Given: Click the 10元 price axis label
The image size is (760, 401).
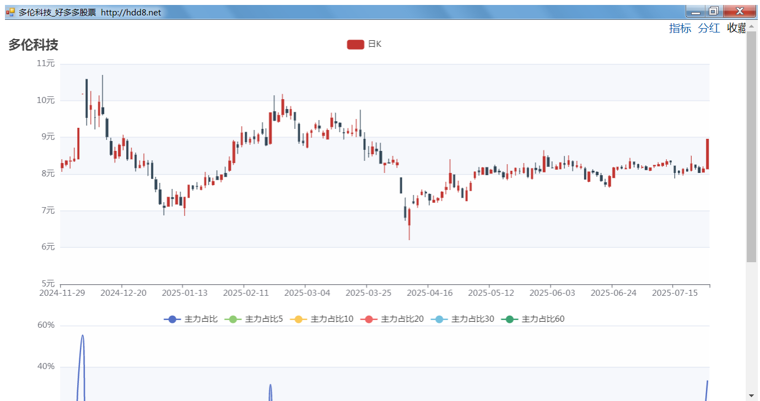Looking at the screenshot, I should 46,100.
